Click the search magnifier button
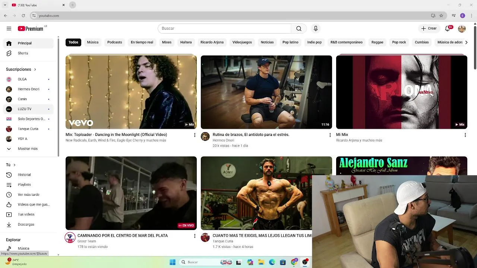477x268 pixels. pos(299,29)
